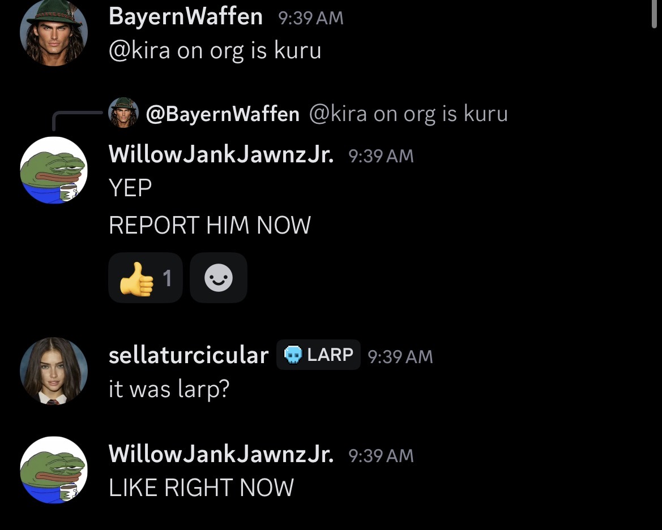Tap the 9:39 AM timestamp beside sellaturcicular

point(400,357)
